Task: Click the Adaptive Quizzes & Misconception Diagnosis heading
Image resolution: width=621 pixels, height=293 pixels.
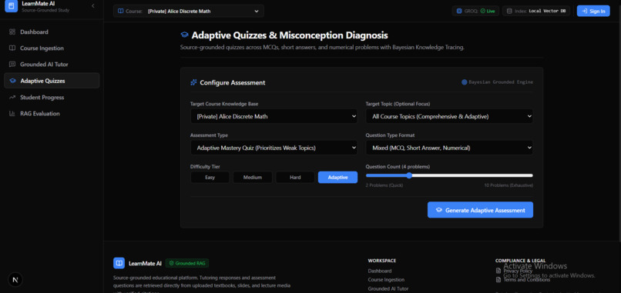Action: pos(290,35)
